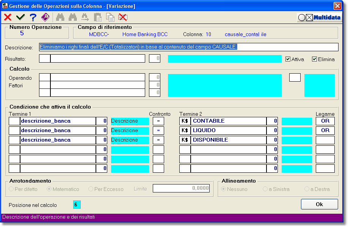The image size is (348, 227).
Task: Click the binoculars with arrow find-next icon
Action: click(85, 17)
